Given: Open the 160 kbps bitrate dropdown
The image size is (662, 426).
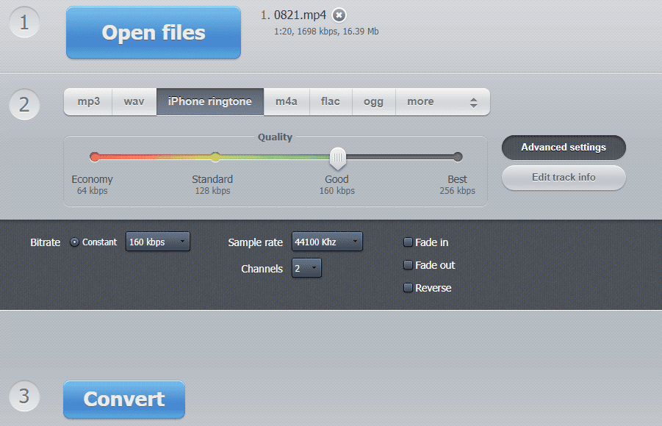Looking at the screenshot, I should tap(157, 242).
